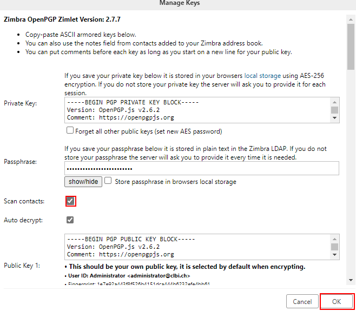Click Private Key box scroll down arrow
The height and width of the screenshot is (311, 356).
334,118
